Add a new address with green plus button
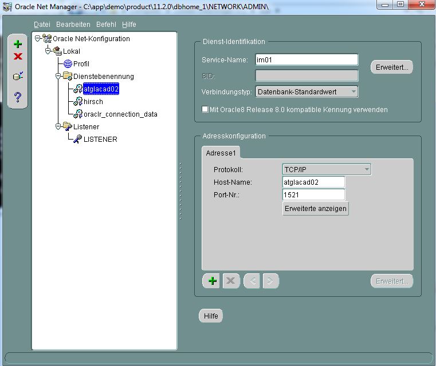This screenshot has height=366, width=436. pos(211,281)
